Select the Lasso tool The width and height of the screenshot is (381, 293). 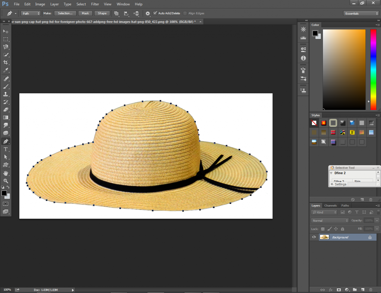[6, 47]
